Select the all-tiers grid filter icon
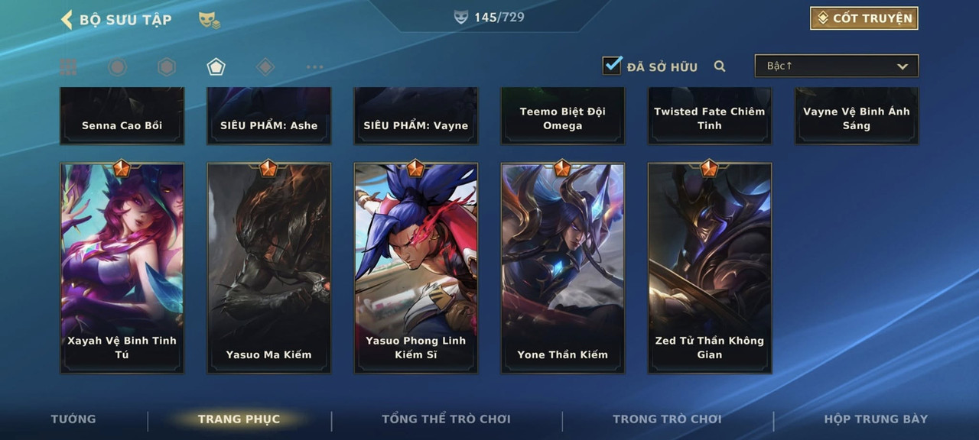This screenshot has width=979, height=440. point(68,67)
